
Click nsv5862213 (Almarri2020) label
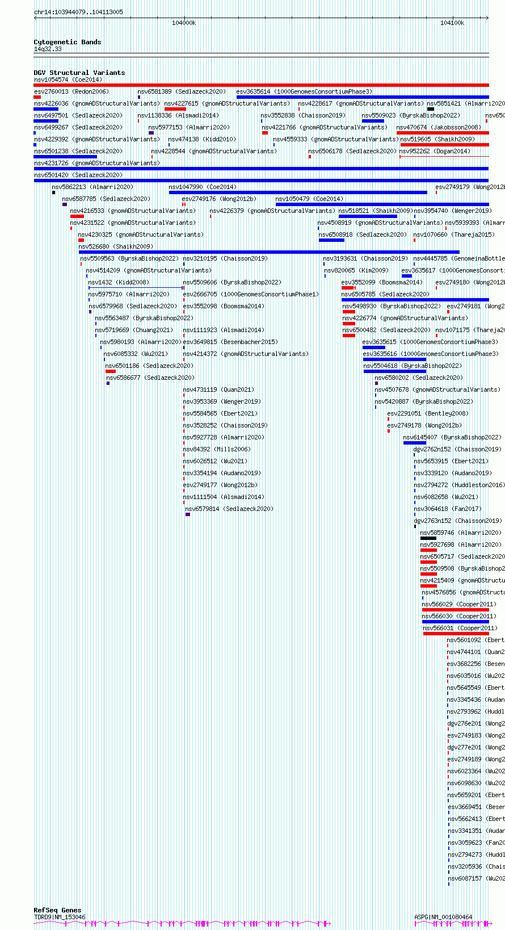[x=92, y=187]
